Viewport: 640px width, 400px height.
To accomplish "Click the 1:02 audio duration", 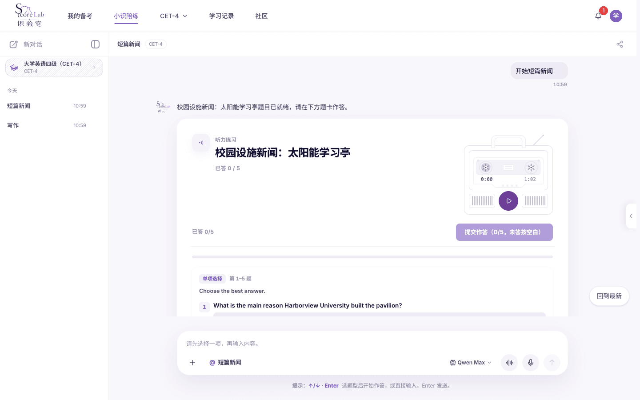I will [x=530, y=180].
